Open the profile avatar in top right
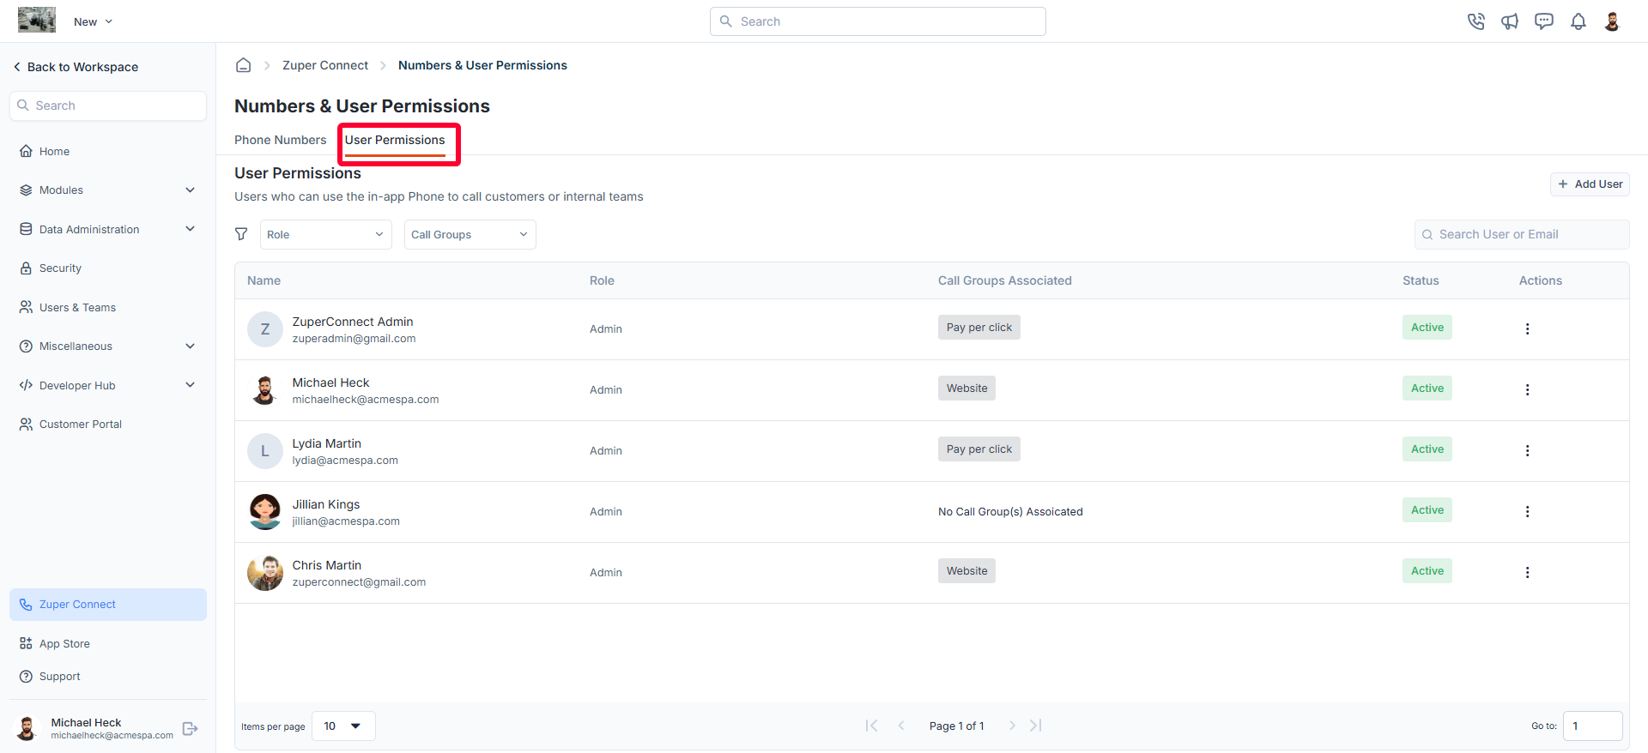Image resolution: width=1648 pixels, height=753 pixels. click(1612, 21)
